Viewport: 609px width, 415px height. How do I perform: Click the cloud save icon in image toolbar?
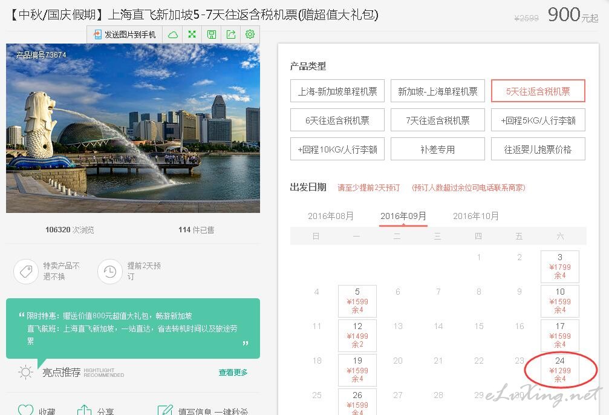click(x=173, y=34)
